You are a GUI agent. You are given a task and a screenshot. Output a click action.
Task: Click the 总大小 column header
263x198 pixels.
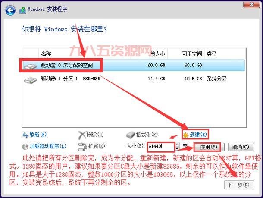[x=157, y=53]
